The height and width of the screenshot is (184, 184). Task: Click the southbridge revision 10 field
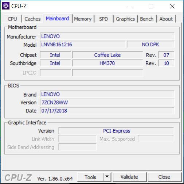[166, 63]
